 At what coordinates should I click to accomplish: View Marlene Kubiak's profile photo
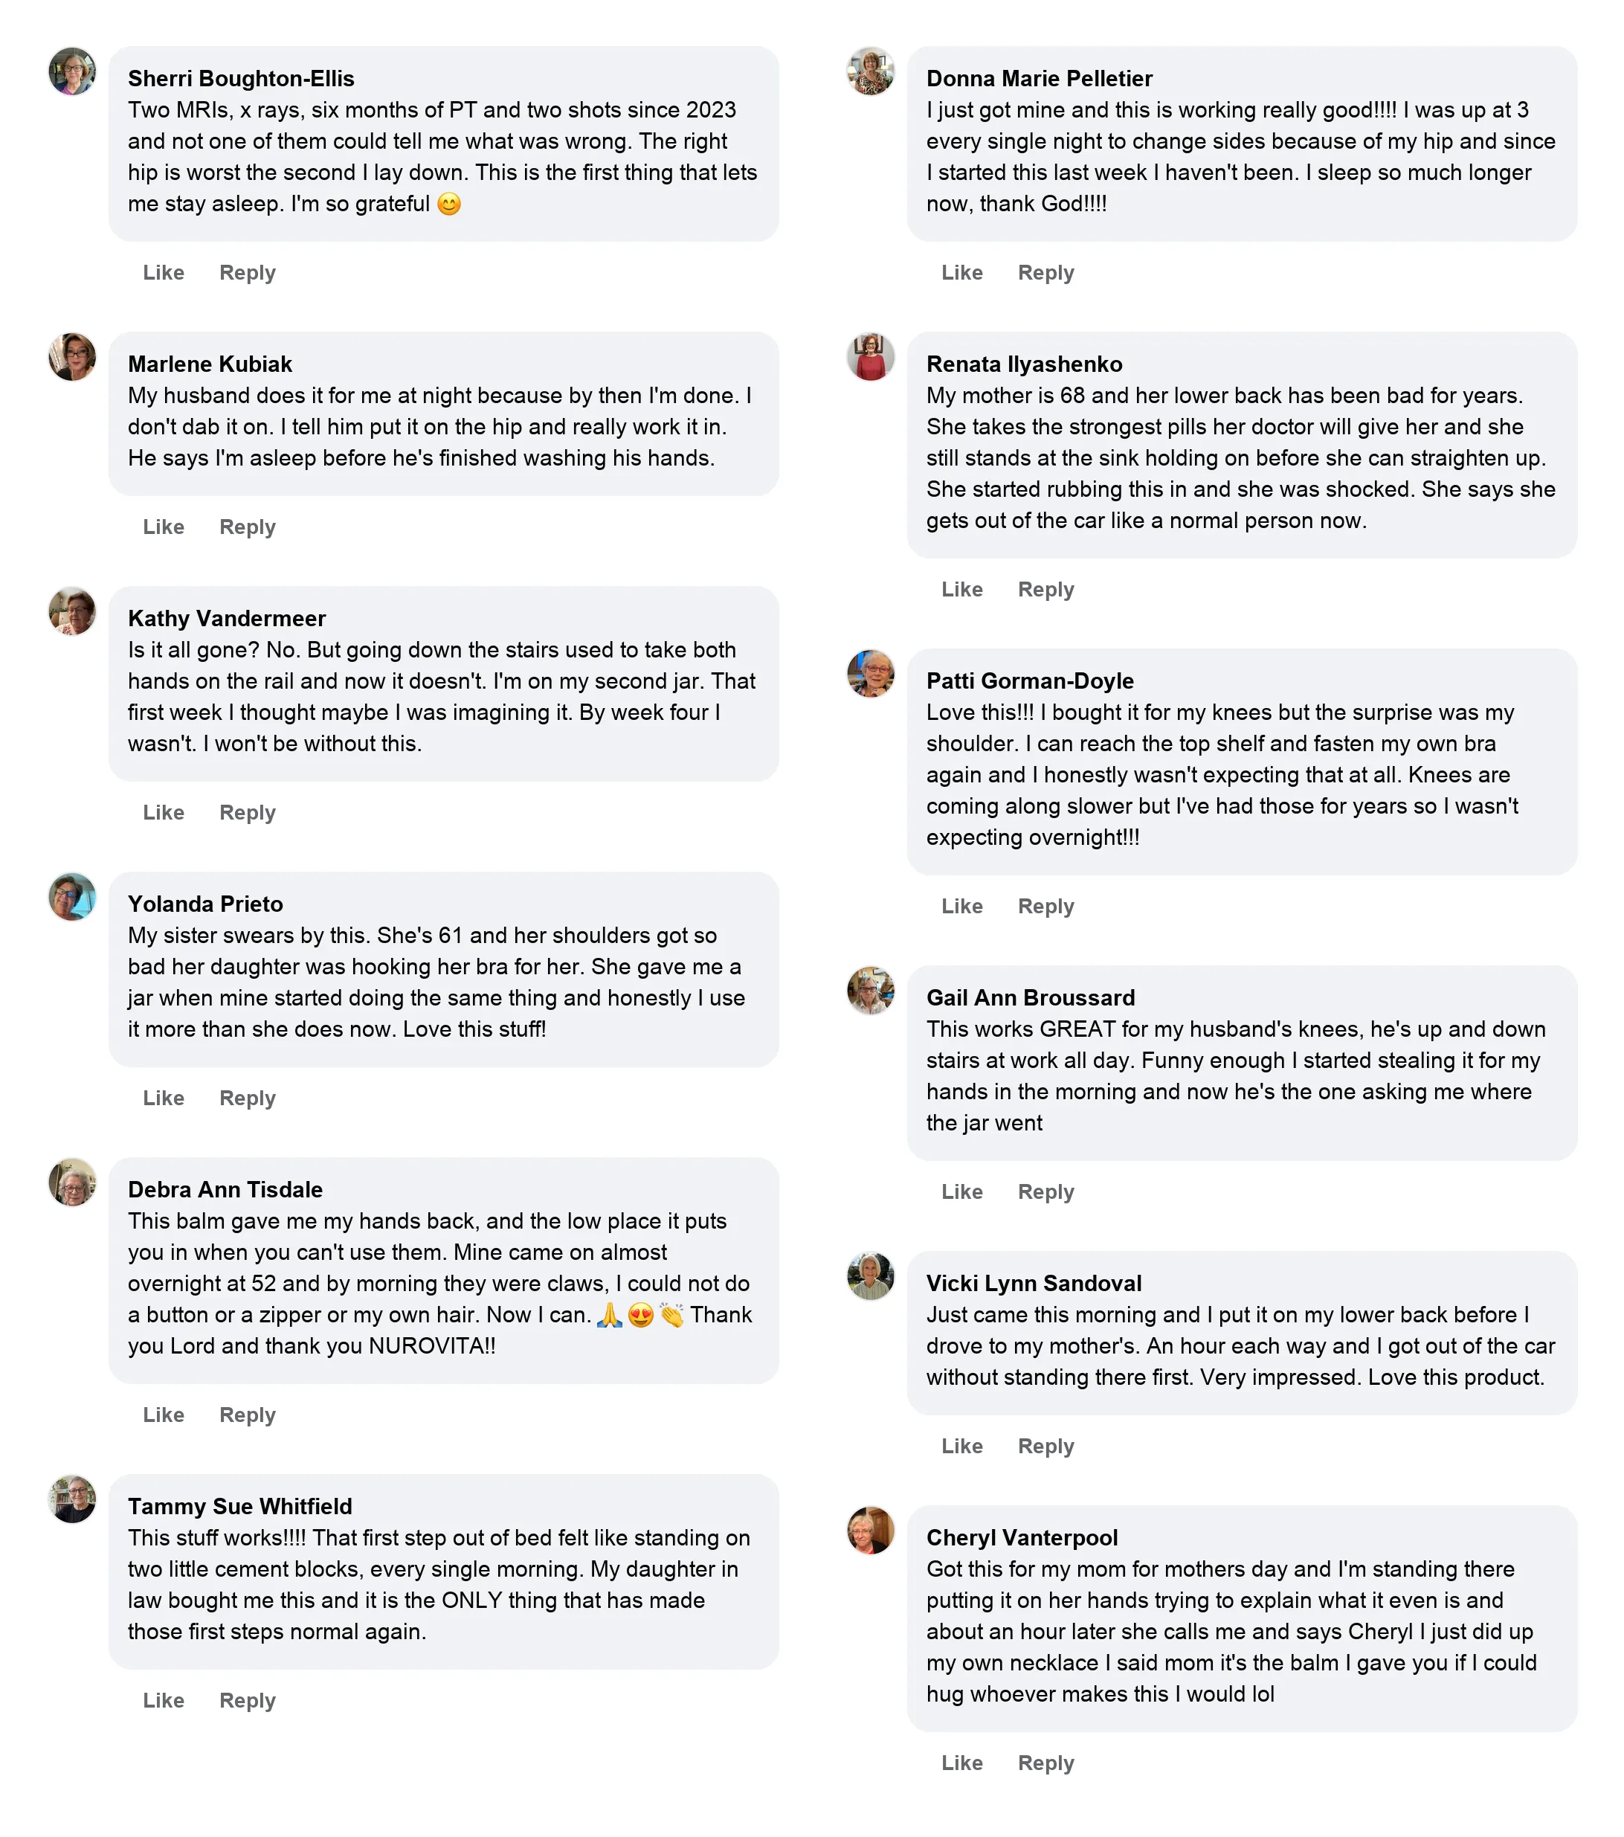72,357
